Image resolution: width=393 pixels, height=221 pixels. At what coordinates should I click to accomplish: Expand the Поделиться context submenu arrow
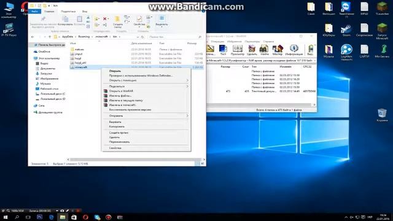[187, 86]
